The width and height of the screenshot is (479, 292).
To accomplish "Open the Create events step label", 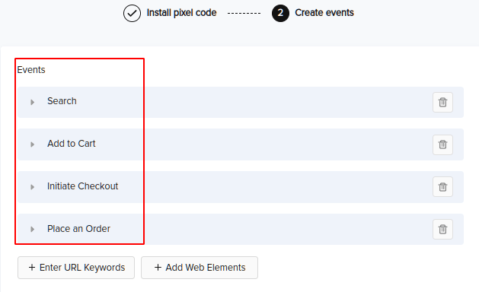I will click(x=324, y=13).
